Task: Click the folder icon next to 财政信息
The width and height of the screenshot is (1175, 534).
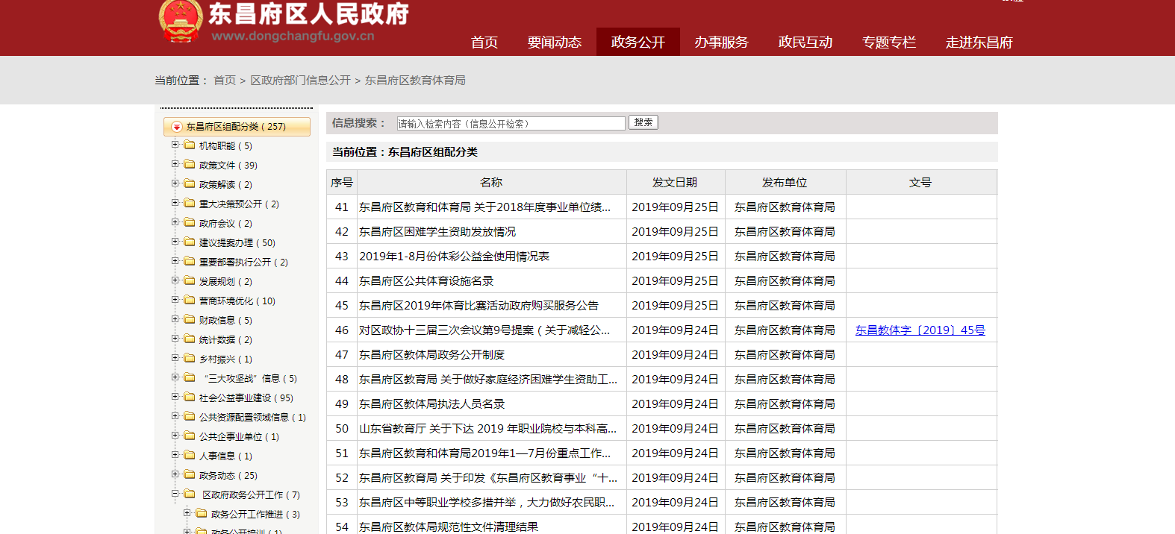Action: (x=190, y=320)
